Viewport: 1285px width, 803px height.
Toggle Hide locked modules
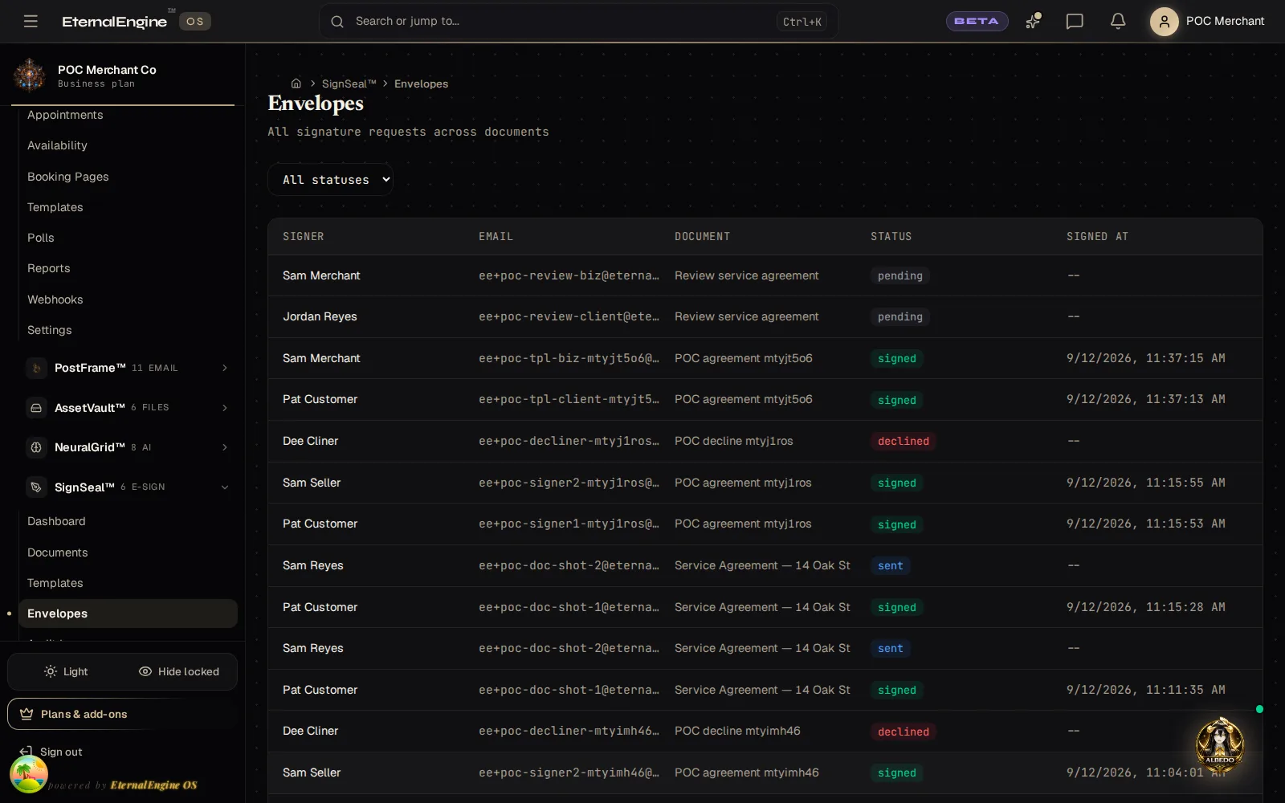click(x=178, y=671)
